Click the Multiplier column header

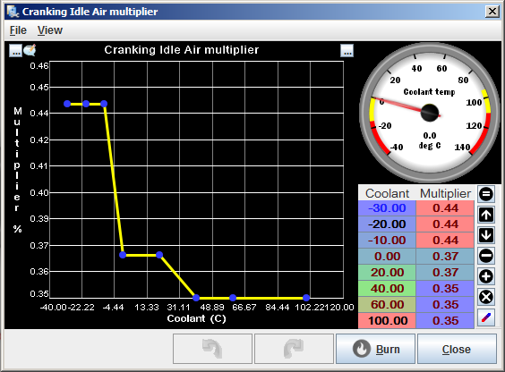point(445,193)
